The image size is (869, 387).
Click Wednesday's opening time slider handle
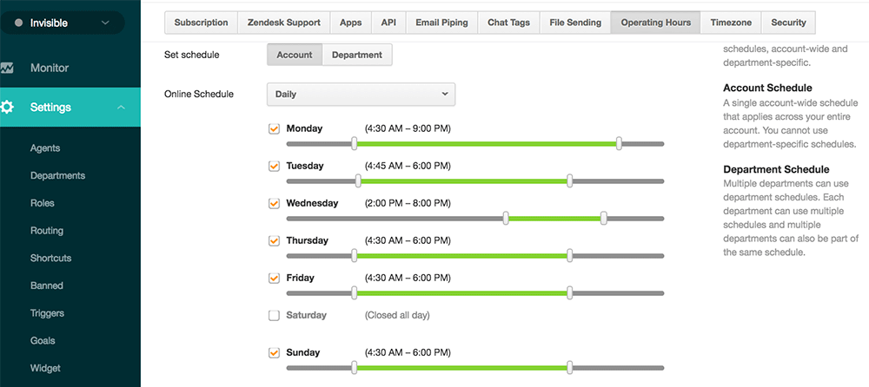(506, 218)
